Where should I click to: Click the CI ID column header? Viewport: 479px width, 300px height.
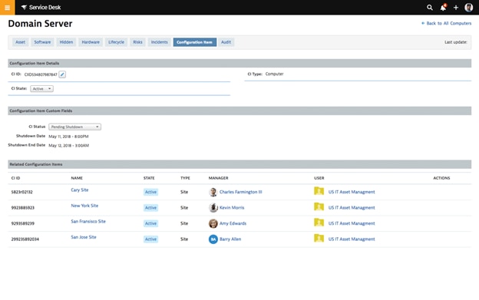coord(15,178)
